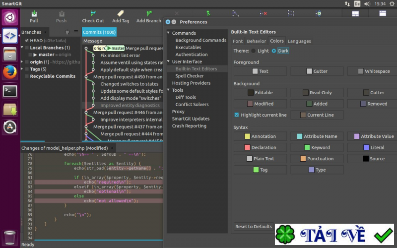Open the Spell Checker preferences page
The image size is (397, 248).
[189, 76]
